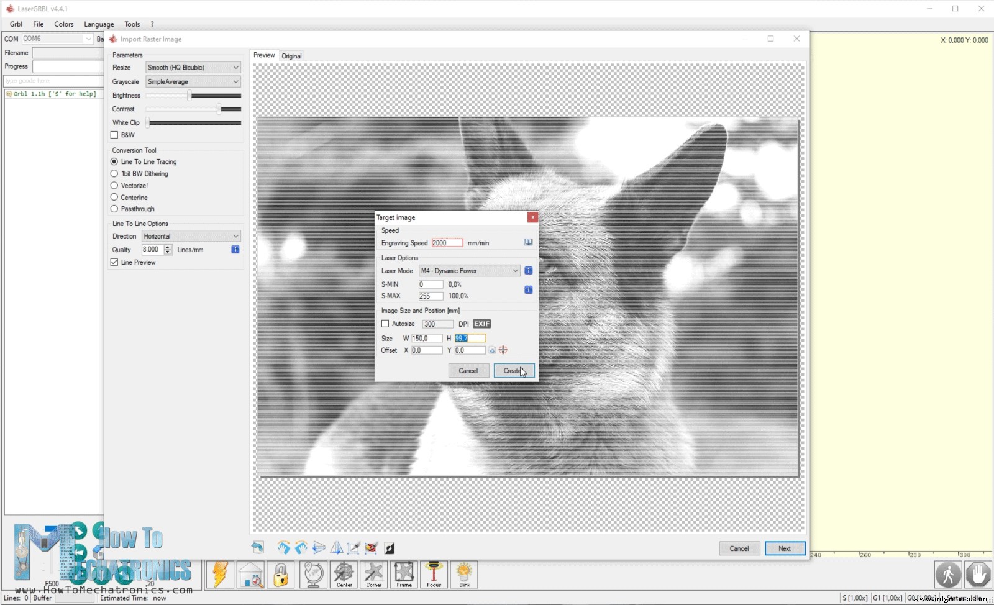Toggle the B&W checkbox
Image resolution: width=994 pixels, height=605 pixels.
[114, 135]
